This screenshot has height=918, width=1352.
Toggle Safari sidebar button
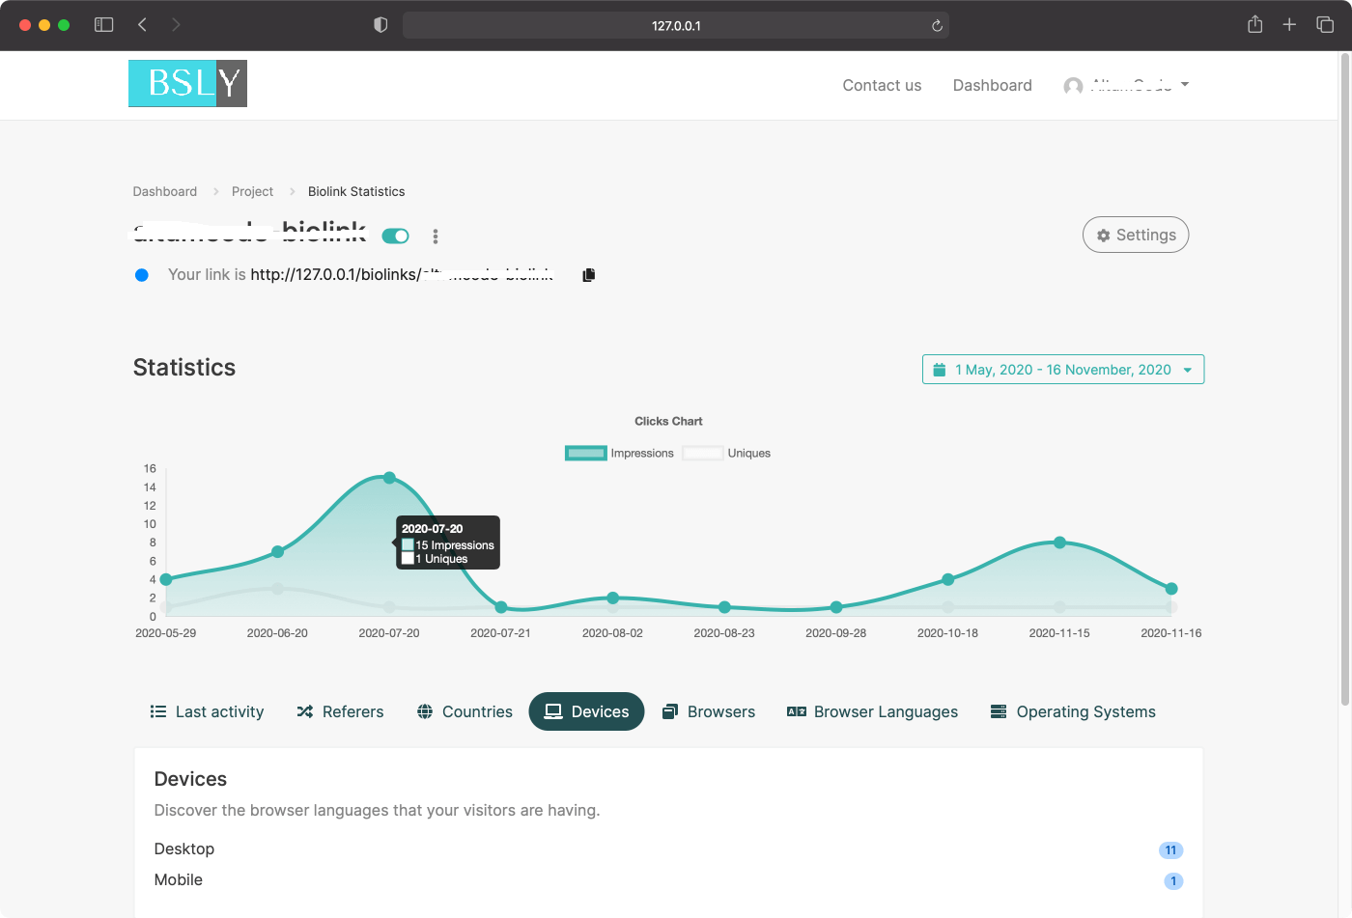coord(103,25)
